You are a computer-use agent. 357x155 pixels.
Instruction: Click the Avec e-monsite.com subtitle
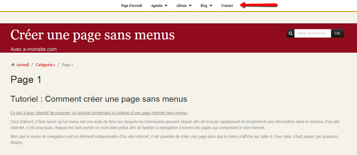coord(34,49)
